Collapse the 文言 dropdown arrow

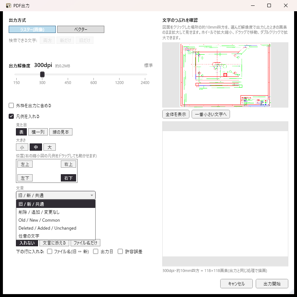[92, 195]
